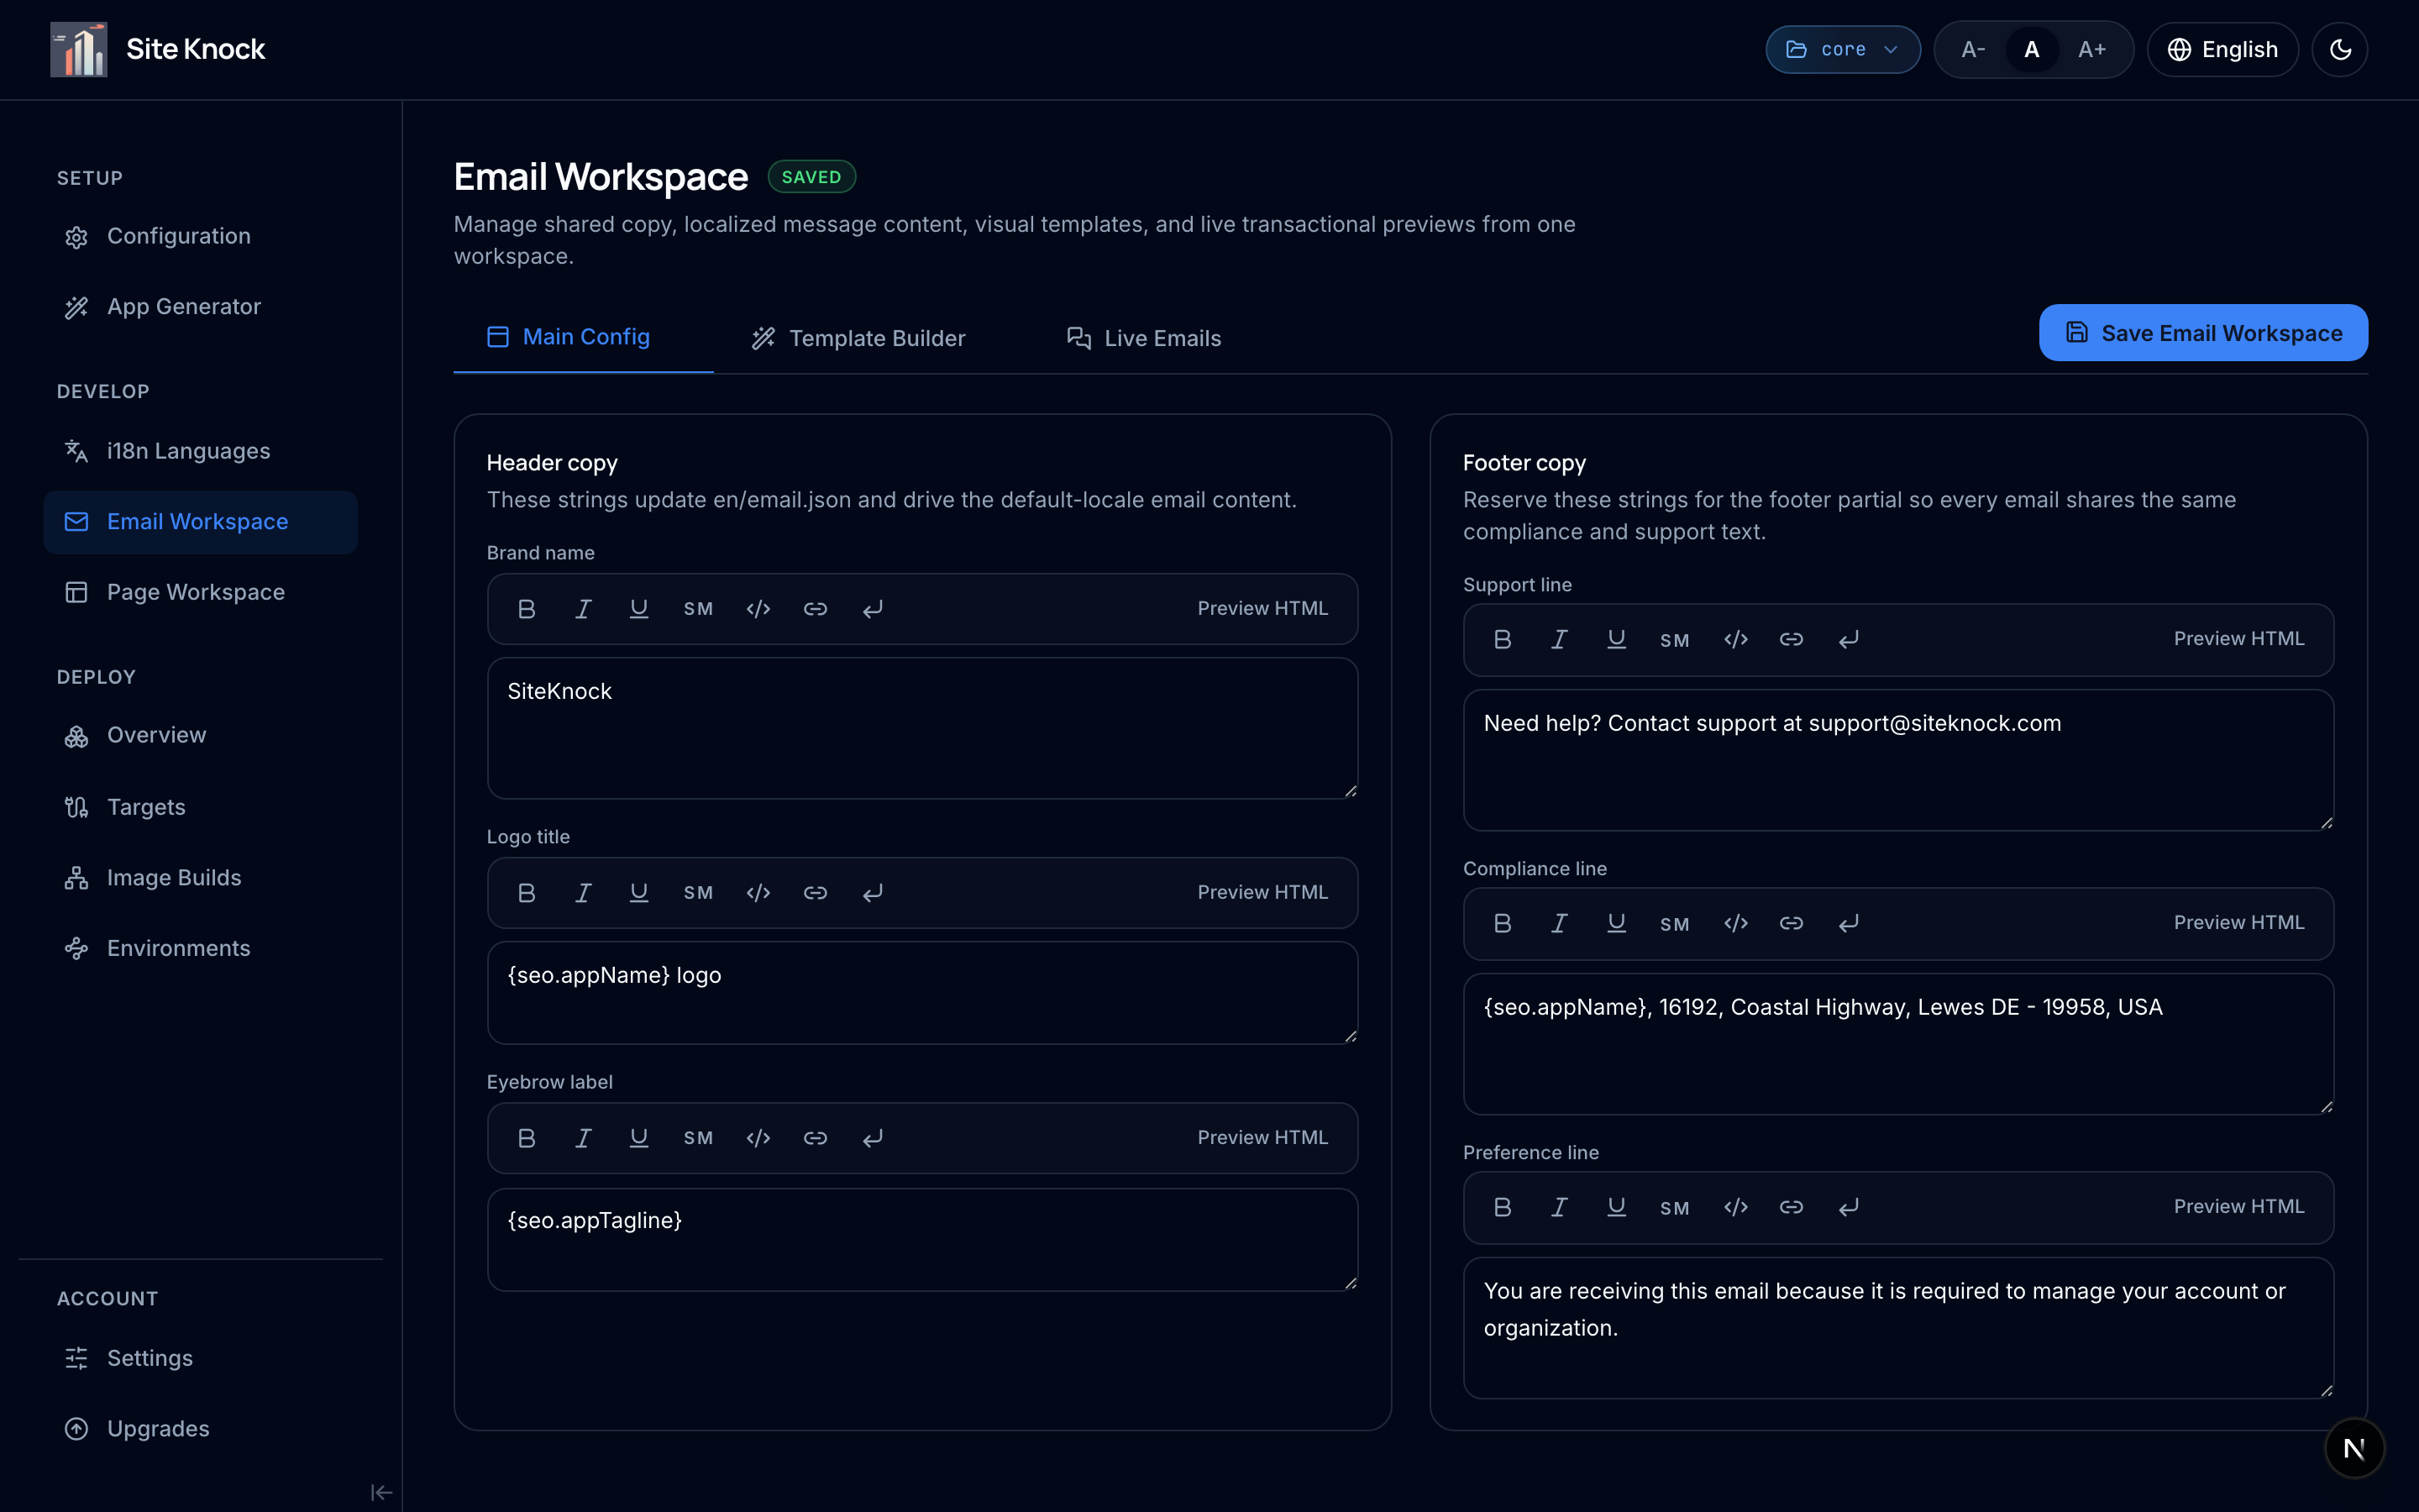Apply italic in Eyebrow label toolbar
The image size is (2419, 1512).
[x=584, y=1138]
